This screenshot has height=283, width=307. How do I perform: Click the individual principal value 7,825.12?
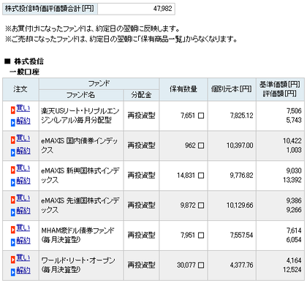point(242,116)
